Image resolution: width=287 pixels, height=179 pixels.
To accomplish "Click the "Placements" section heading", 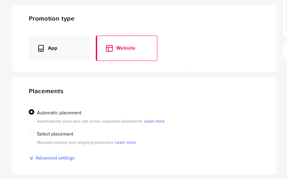I will [x=46, y=91].
